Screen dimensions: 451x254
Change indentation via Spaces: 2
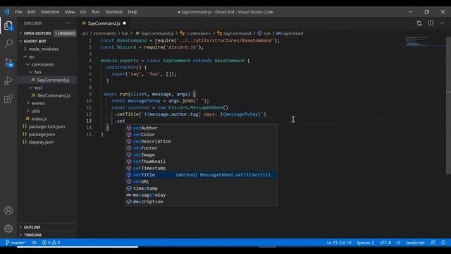pos(365,243)
